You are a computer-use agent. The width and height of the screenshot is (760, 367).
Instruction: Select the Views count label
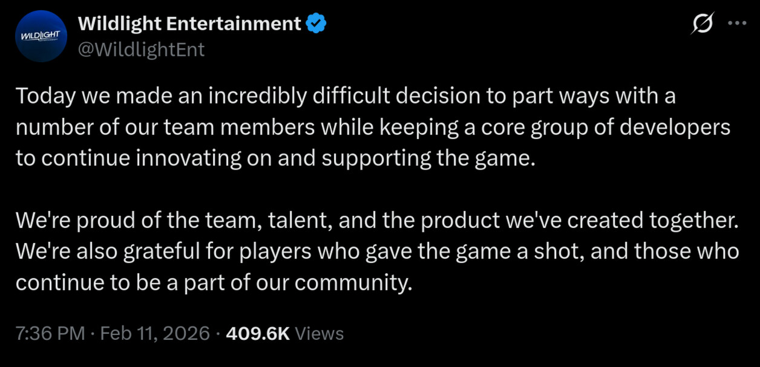pos(319,333)
